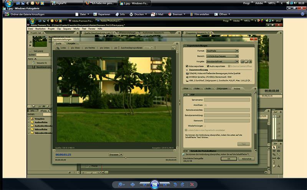Expand the Videoeffekte folder
The width and height of the screenshot is (307, 190).
pos(29,129)
